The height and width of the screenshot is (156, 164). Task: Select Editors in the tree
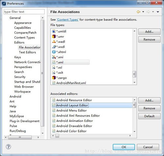click(x=19, y=42)
